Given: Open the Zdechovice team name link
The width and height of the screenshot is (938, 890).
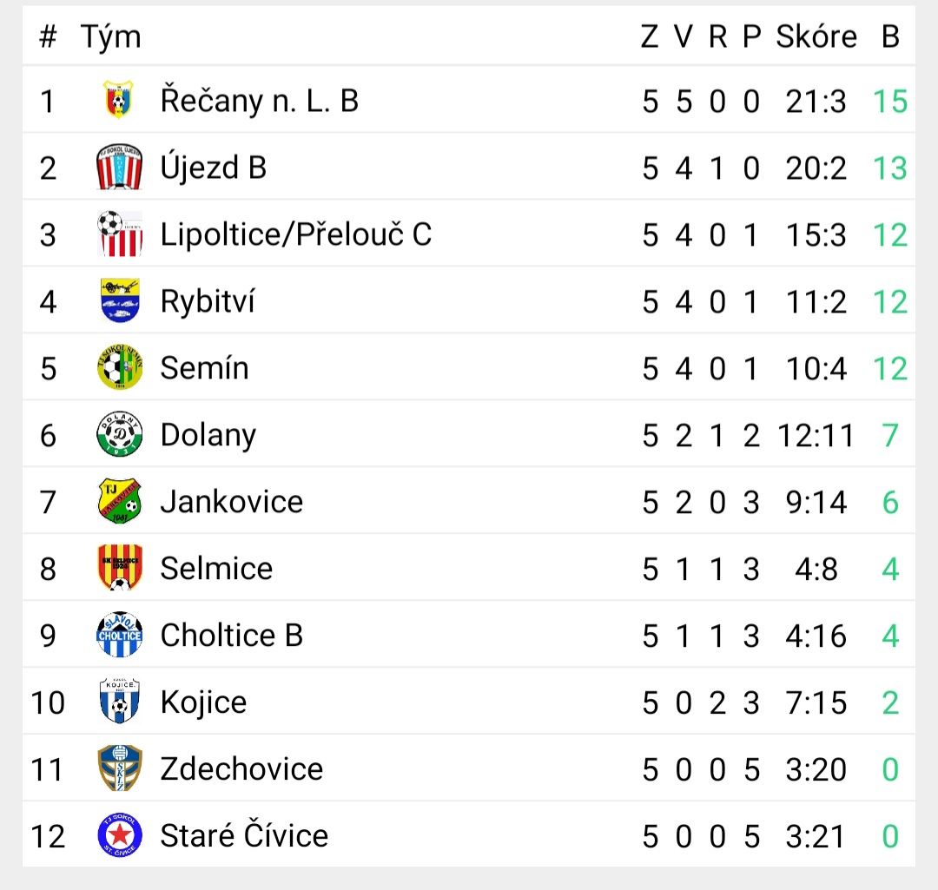Looking at the screenshot, I should pos(241,768).
